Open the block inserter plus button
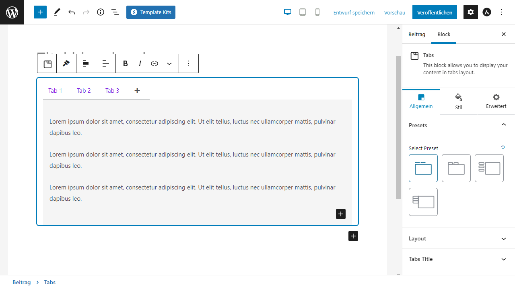This screenshot has width=515, height=289. [40, 12]
